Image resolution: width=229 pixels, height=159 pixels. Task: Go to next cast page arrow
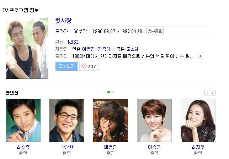[x=213, y=93]
